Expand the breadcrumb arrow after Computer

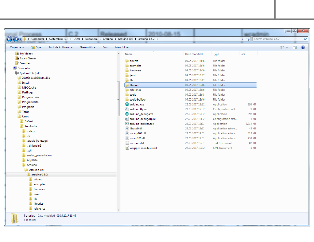click(x=47, y=39)
